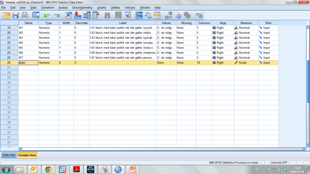Click the vertical scrollbar up arrow
The image size is (310, 174).
tap(308, 27)
